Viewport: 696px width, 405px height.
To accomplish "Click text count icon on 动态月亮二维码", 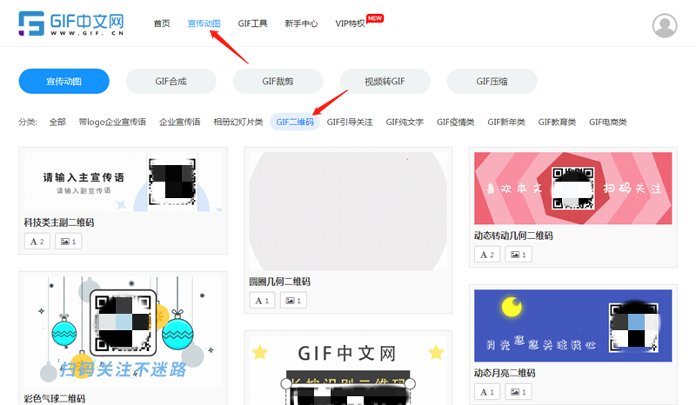I will tap(487, 392).
